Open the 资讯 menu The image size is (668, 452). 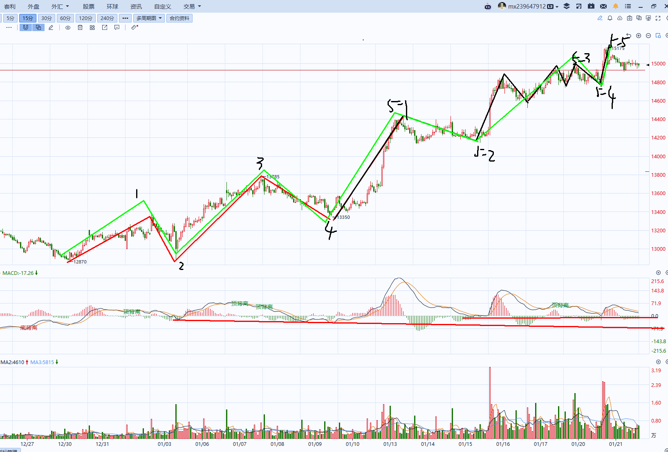[136, 7]
